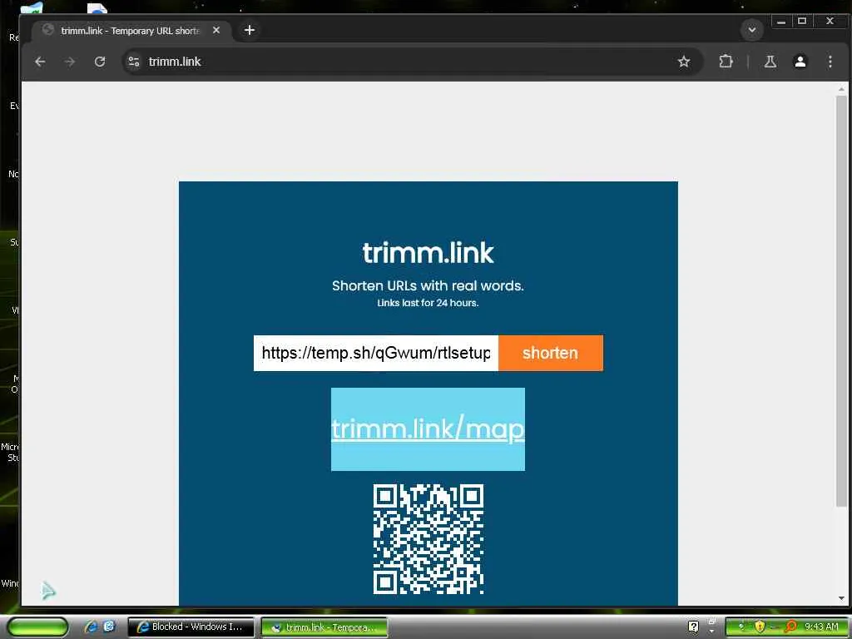Open site information icon in address bar
Viewport: 852px width, 639px height.
(x=134, y=62)
